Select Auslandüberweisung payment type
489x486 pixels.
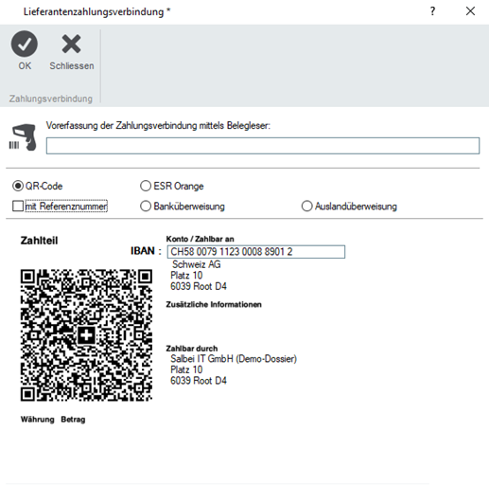306,207
